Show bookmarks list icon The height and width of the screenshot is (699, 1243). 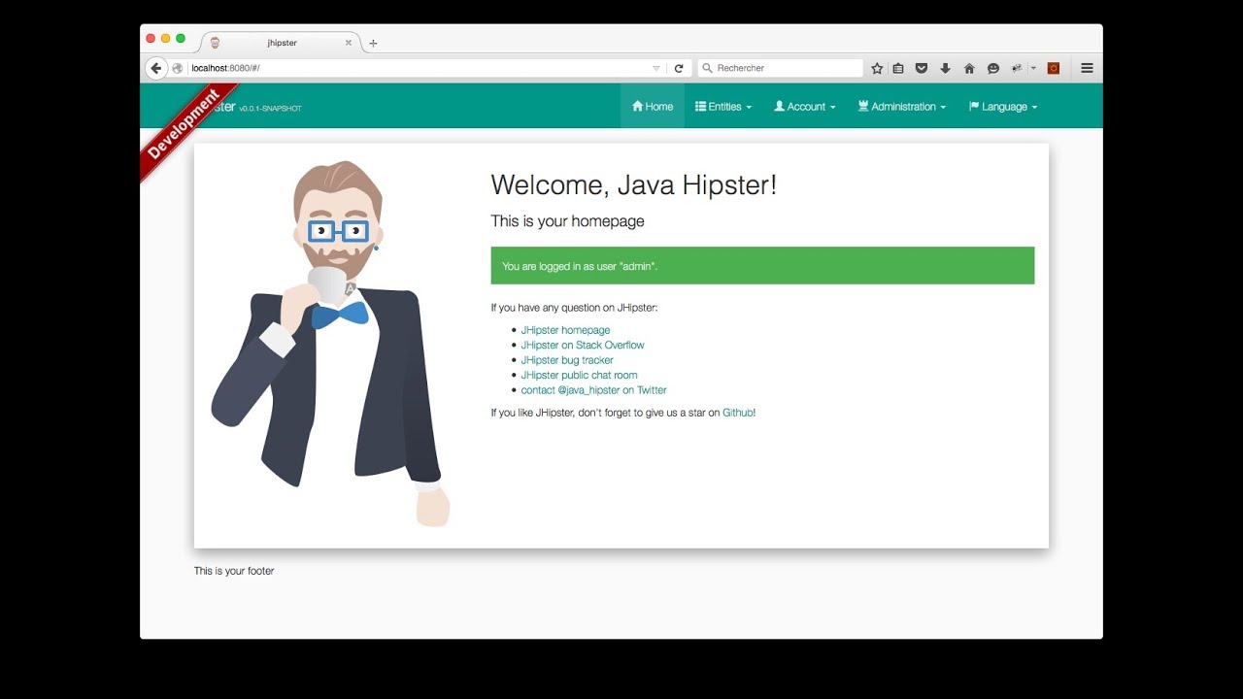pos(898,68)
